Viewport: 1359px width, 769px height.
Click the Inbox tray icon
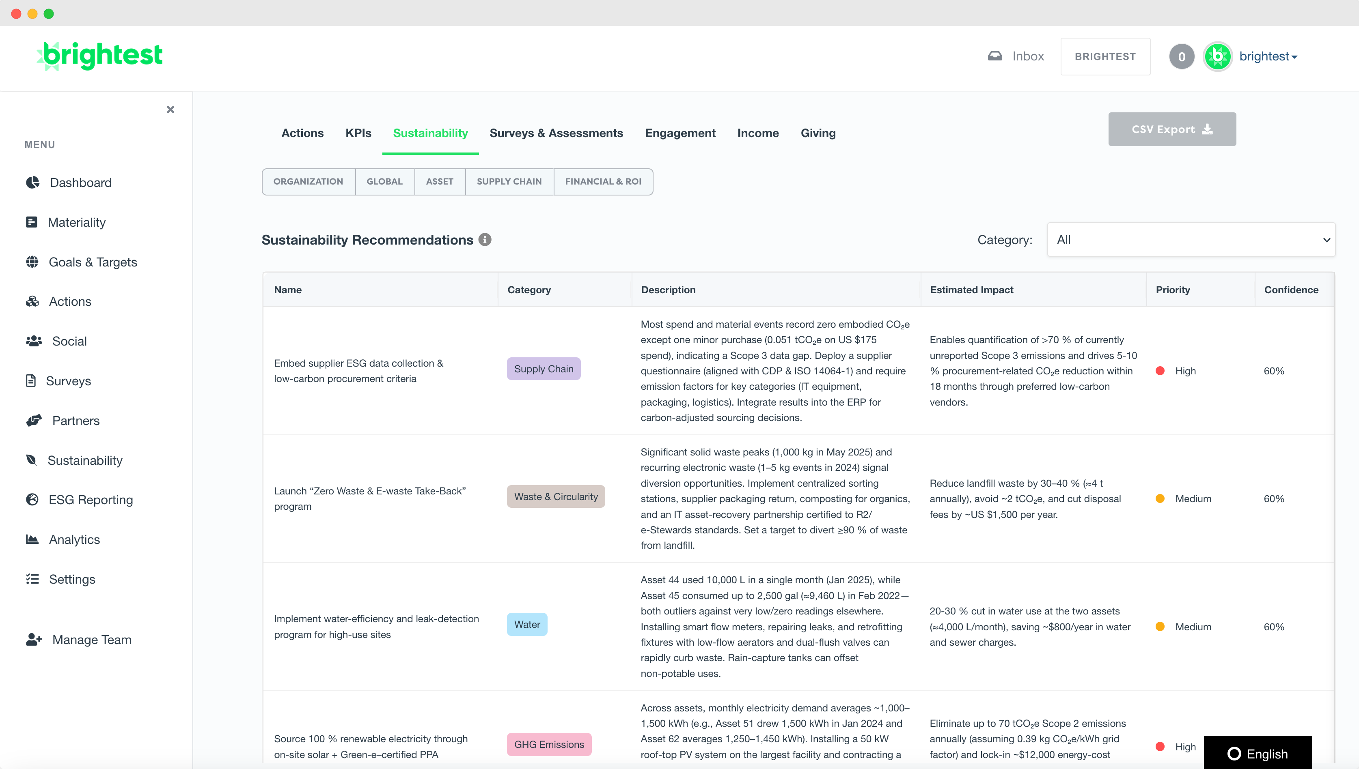click(x=995, y=56)
